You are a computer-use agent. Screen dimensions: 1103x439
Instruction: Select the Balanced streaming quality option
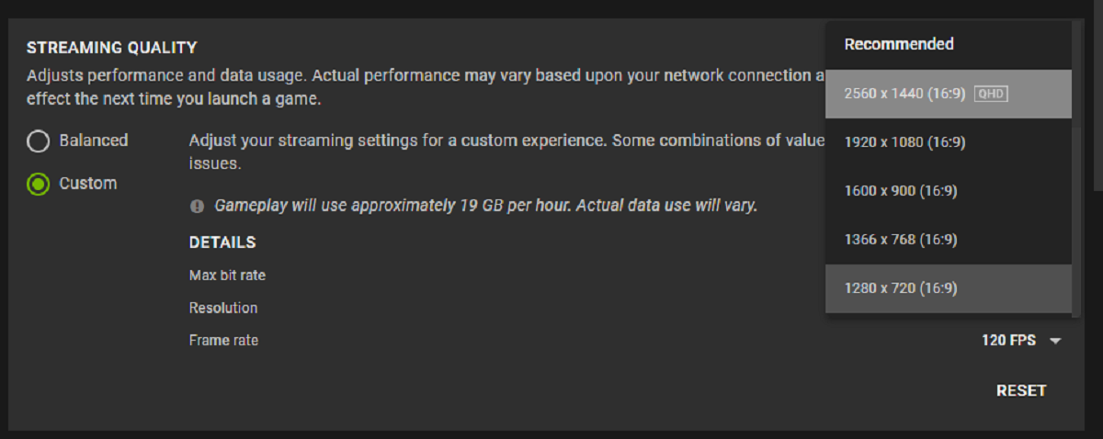click(38, 141)
